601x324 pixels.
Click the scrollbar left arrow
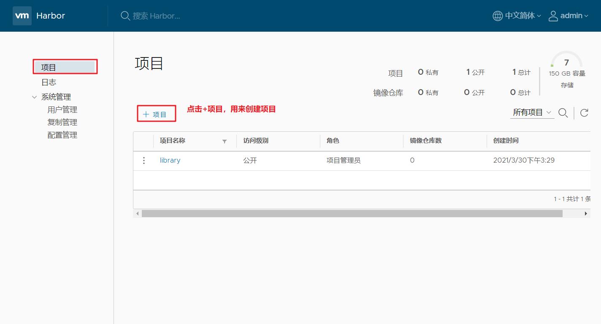137,214
